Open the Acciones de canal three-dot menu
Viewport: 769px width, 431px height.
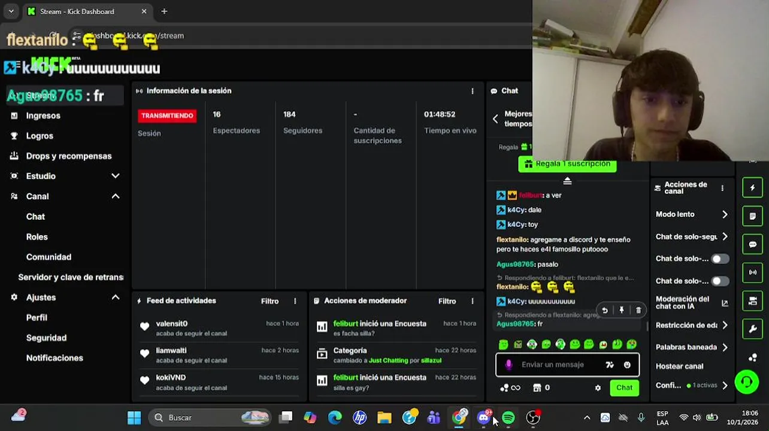[x=722, y=188]
